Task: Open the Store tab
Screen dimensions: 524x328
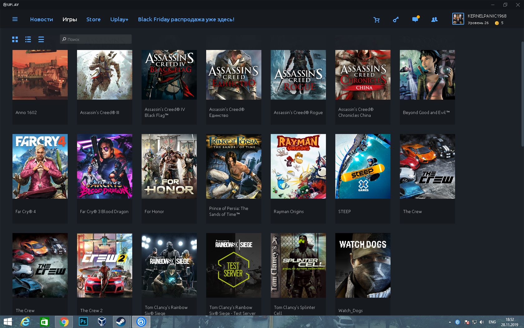Action: click(x=93, y=19)
